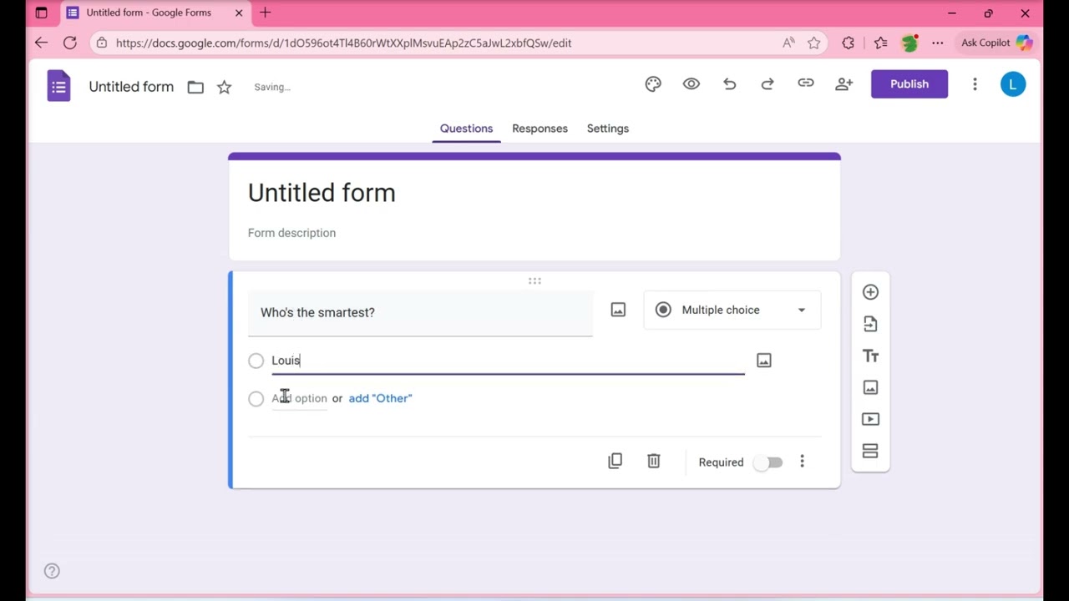Select the Louis radio button

[x=256, y=361]
